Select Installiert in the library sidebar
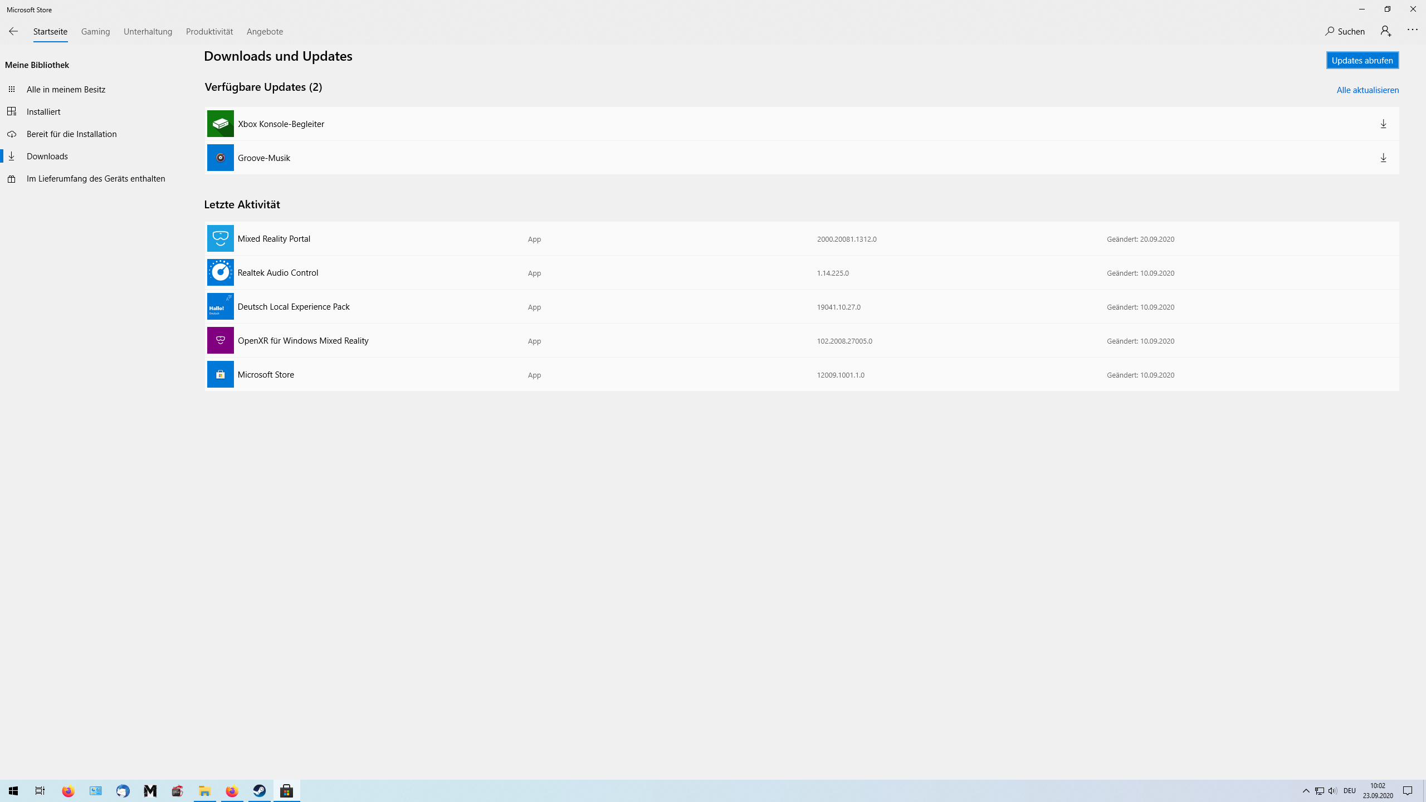Image resolution: width=1426 pixels, height=802 pixels. pyautogui.click(x=43, y=111)
